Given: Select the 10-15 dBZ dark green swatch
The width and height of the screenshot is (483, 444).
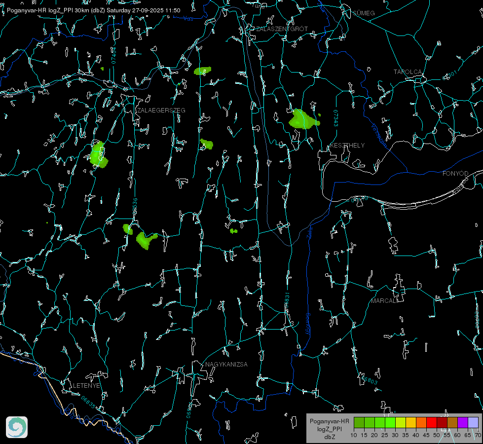Looking at the screenshot, I should [x=359, y=422].
